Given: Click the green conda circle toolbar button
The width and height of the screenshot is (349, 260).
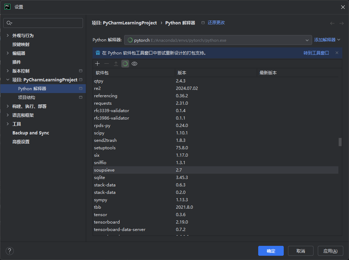Looking at the screenshot, I should [x=125, y=64].
